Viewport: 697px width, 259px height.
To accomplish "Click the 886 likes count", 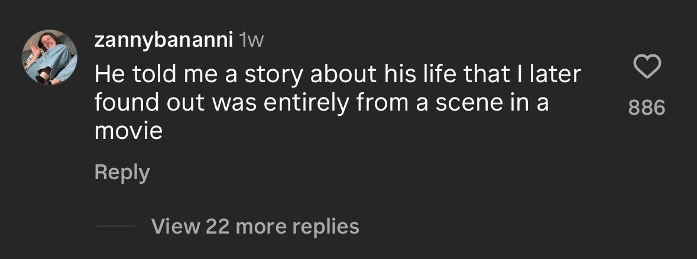I will coord(646,108).
